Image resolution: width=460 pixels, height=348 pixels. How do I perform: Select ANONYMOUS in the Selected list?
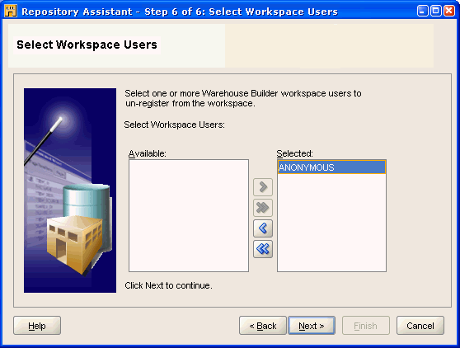point(331,167)
